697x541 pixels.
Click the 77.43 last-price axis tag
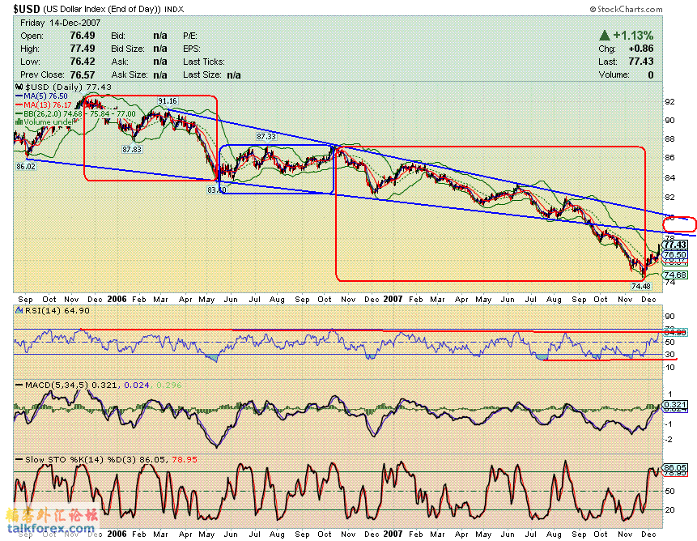[676, 245]
